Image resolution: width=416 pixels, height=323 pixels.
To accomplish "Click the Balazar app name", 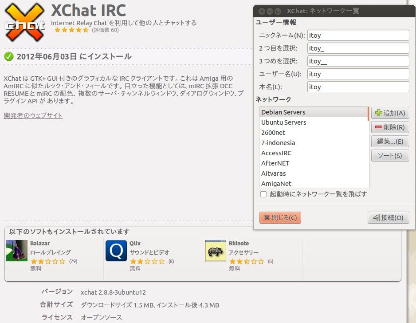I will pos(40,244).
